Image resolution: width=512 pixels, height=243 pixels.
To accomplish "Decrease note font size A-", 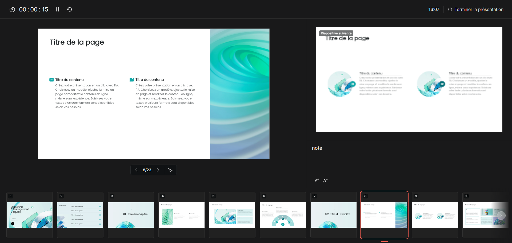I will click(325, 181).
